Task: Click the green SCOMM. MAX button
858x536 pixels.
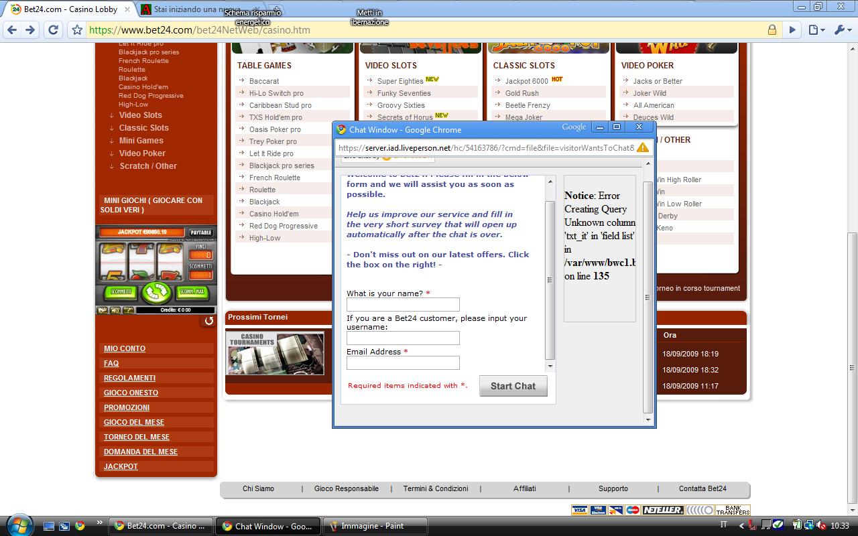Action: pos(191,292)
